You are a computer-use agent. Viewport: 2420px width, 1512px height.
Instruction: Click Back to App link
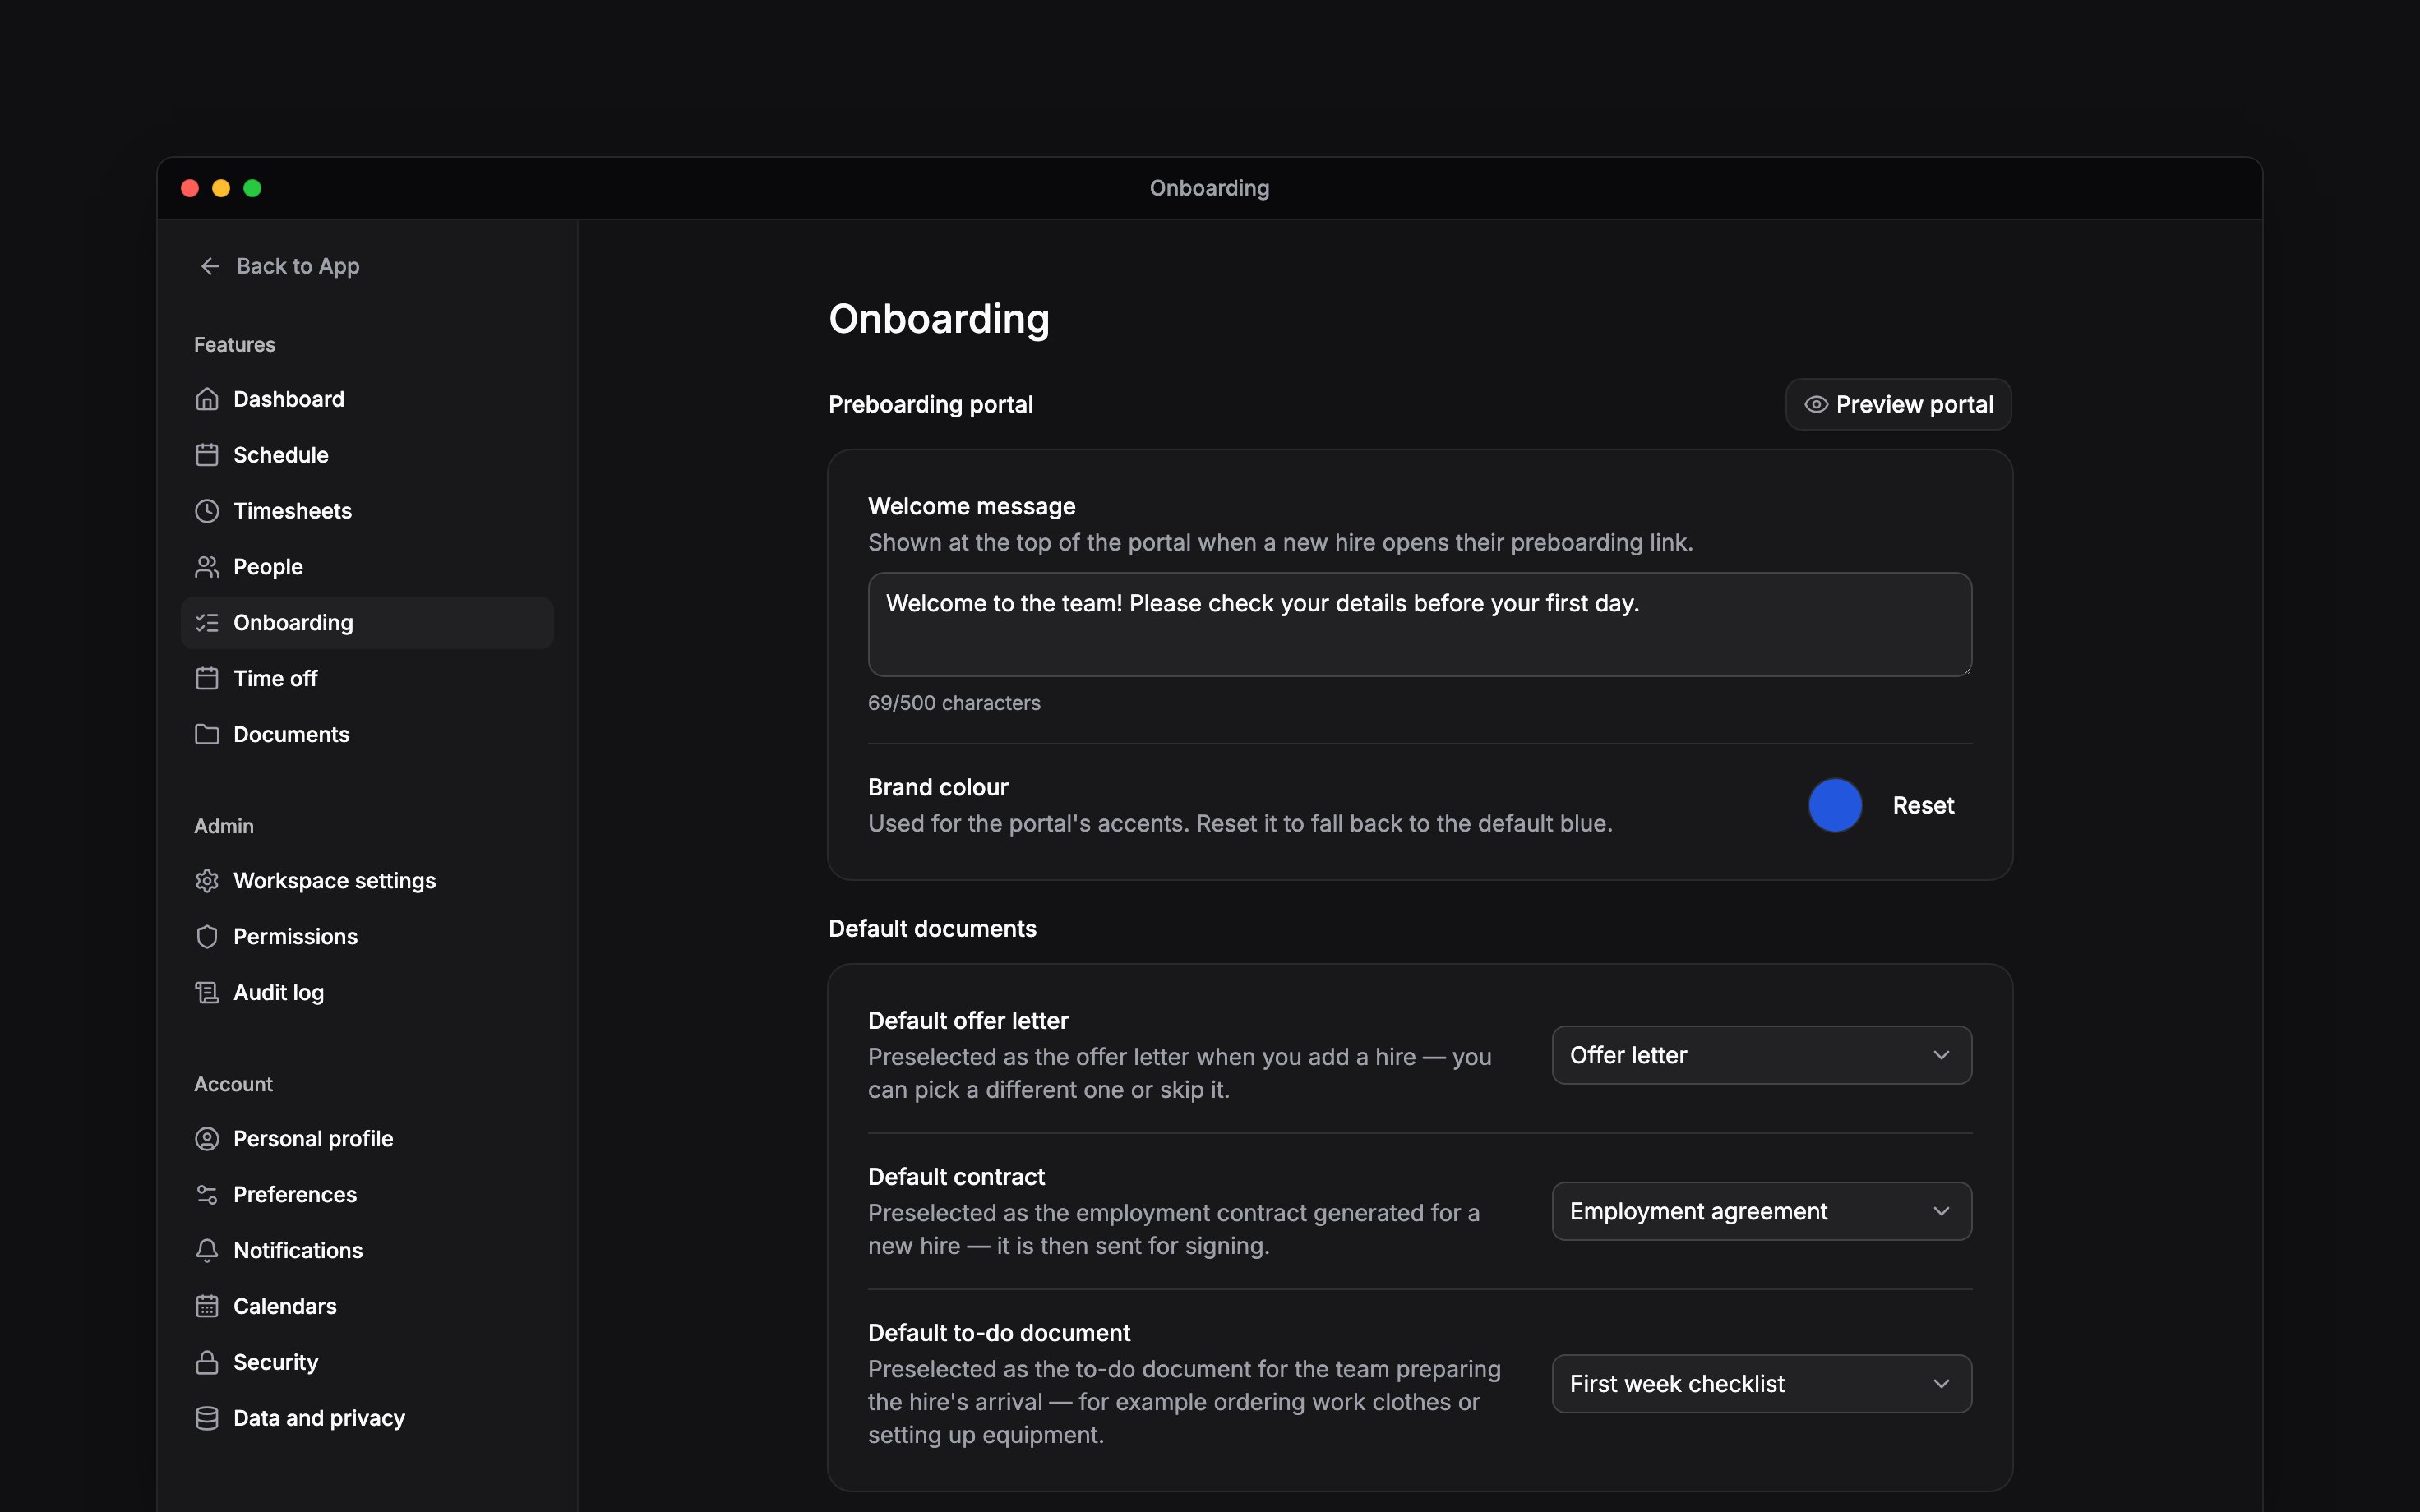pos(279,266)
